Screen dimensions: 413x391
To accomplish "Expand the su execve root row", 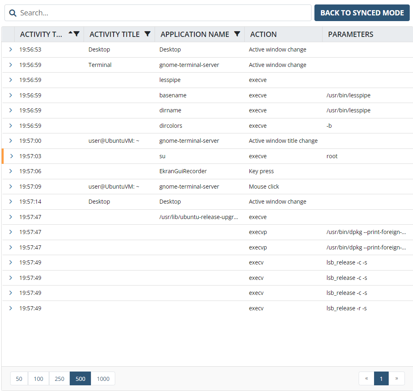I will (x=11, y=156).
